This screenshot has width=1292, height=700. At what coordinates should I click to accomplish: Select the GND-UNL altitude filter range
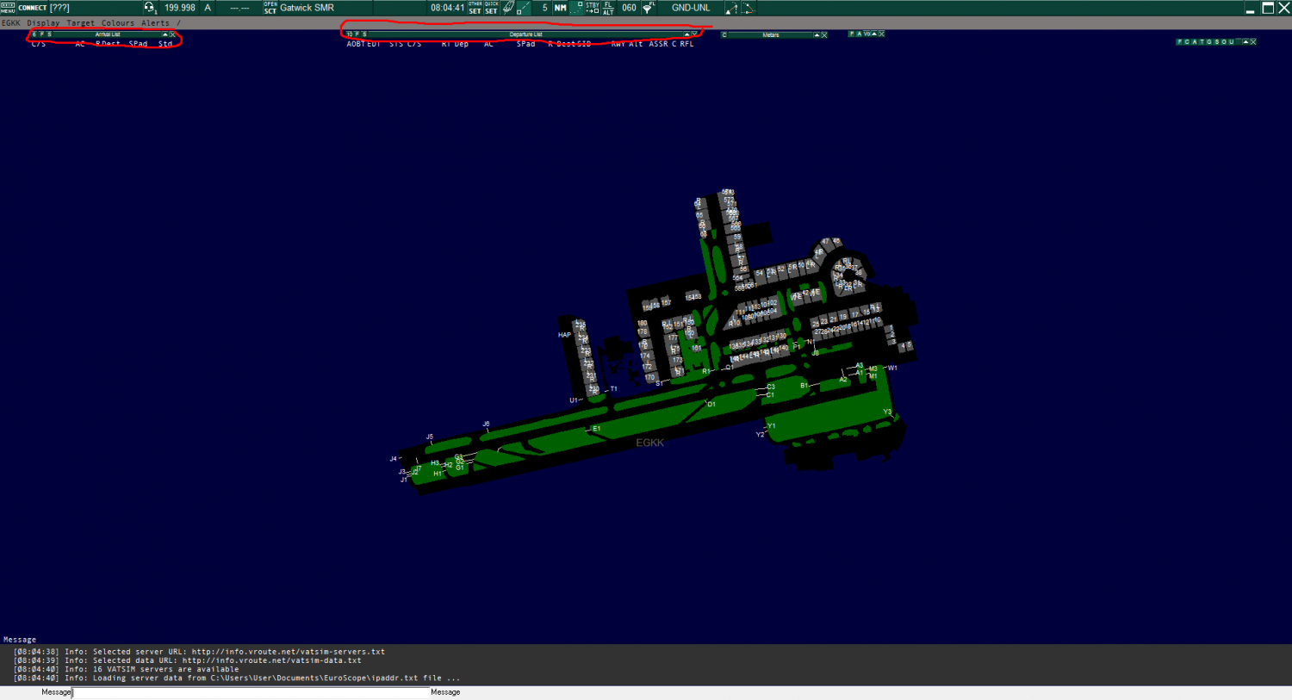691,8
